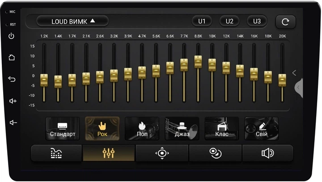322x182 pixels.
Task: Lower volume with the speaker minus icon
Action: [x=13, y=123]
